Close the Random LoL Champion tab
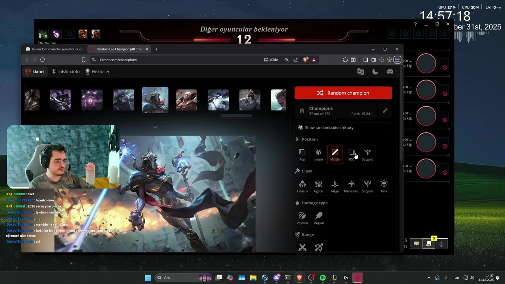The height and width of the screenshot is (284, 505). point(147,49)
